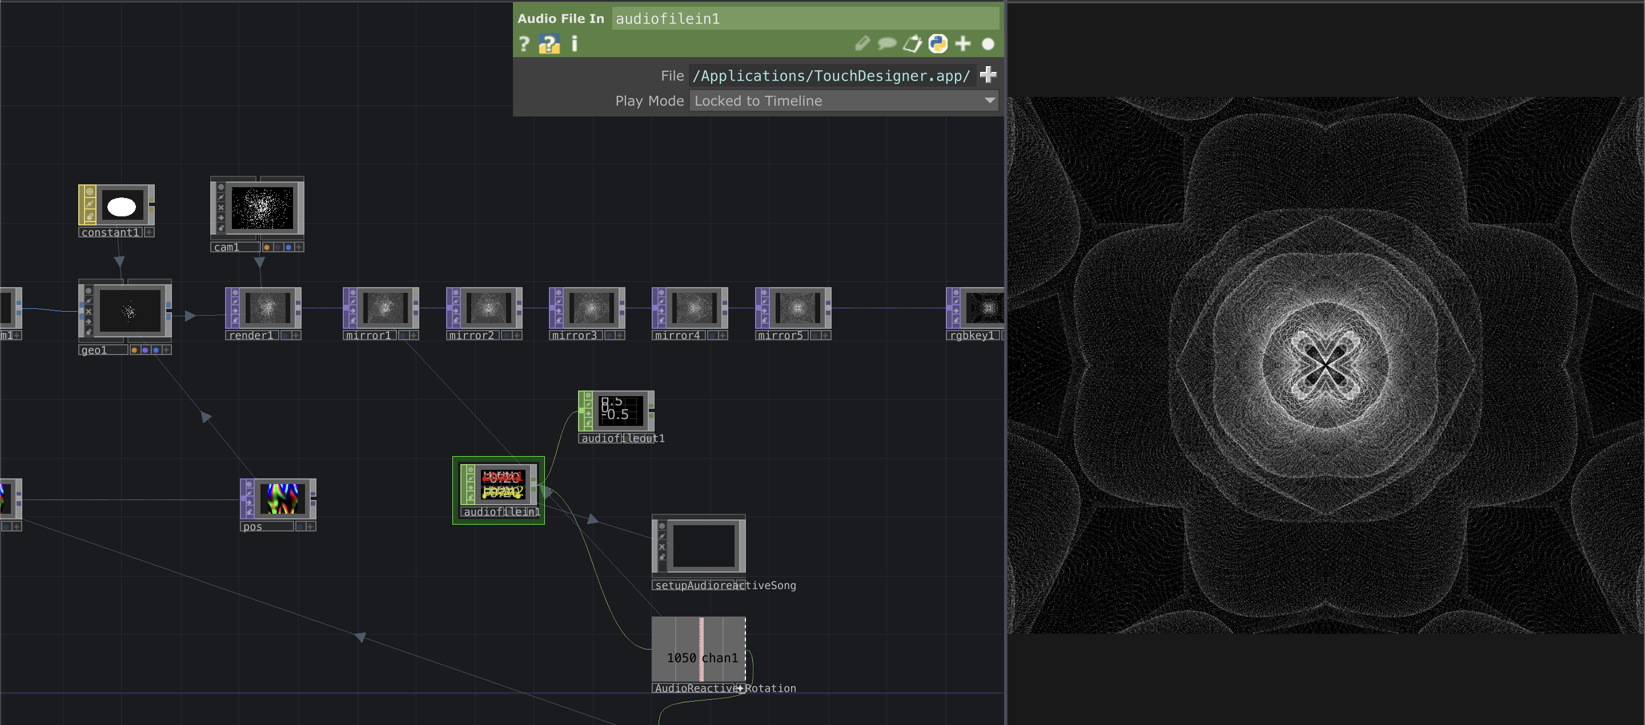Open operator help question mark icon

[x=524, y=43]
